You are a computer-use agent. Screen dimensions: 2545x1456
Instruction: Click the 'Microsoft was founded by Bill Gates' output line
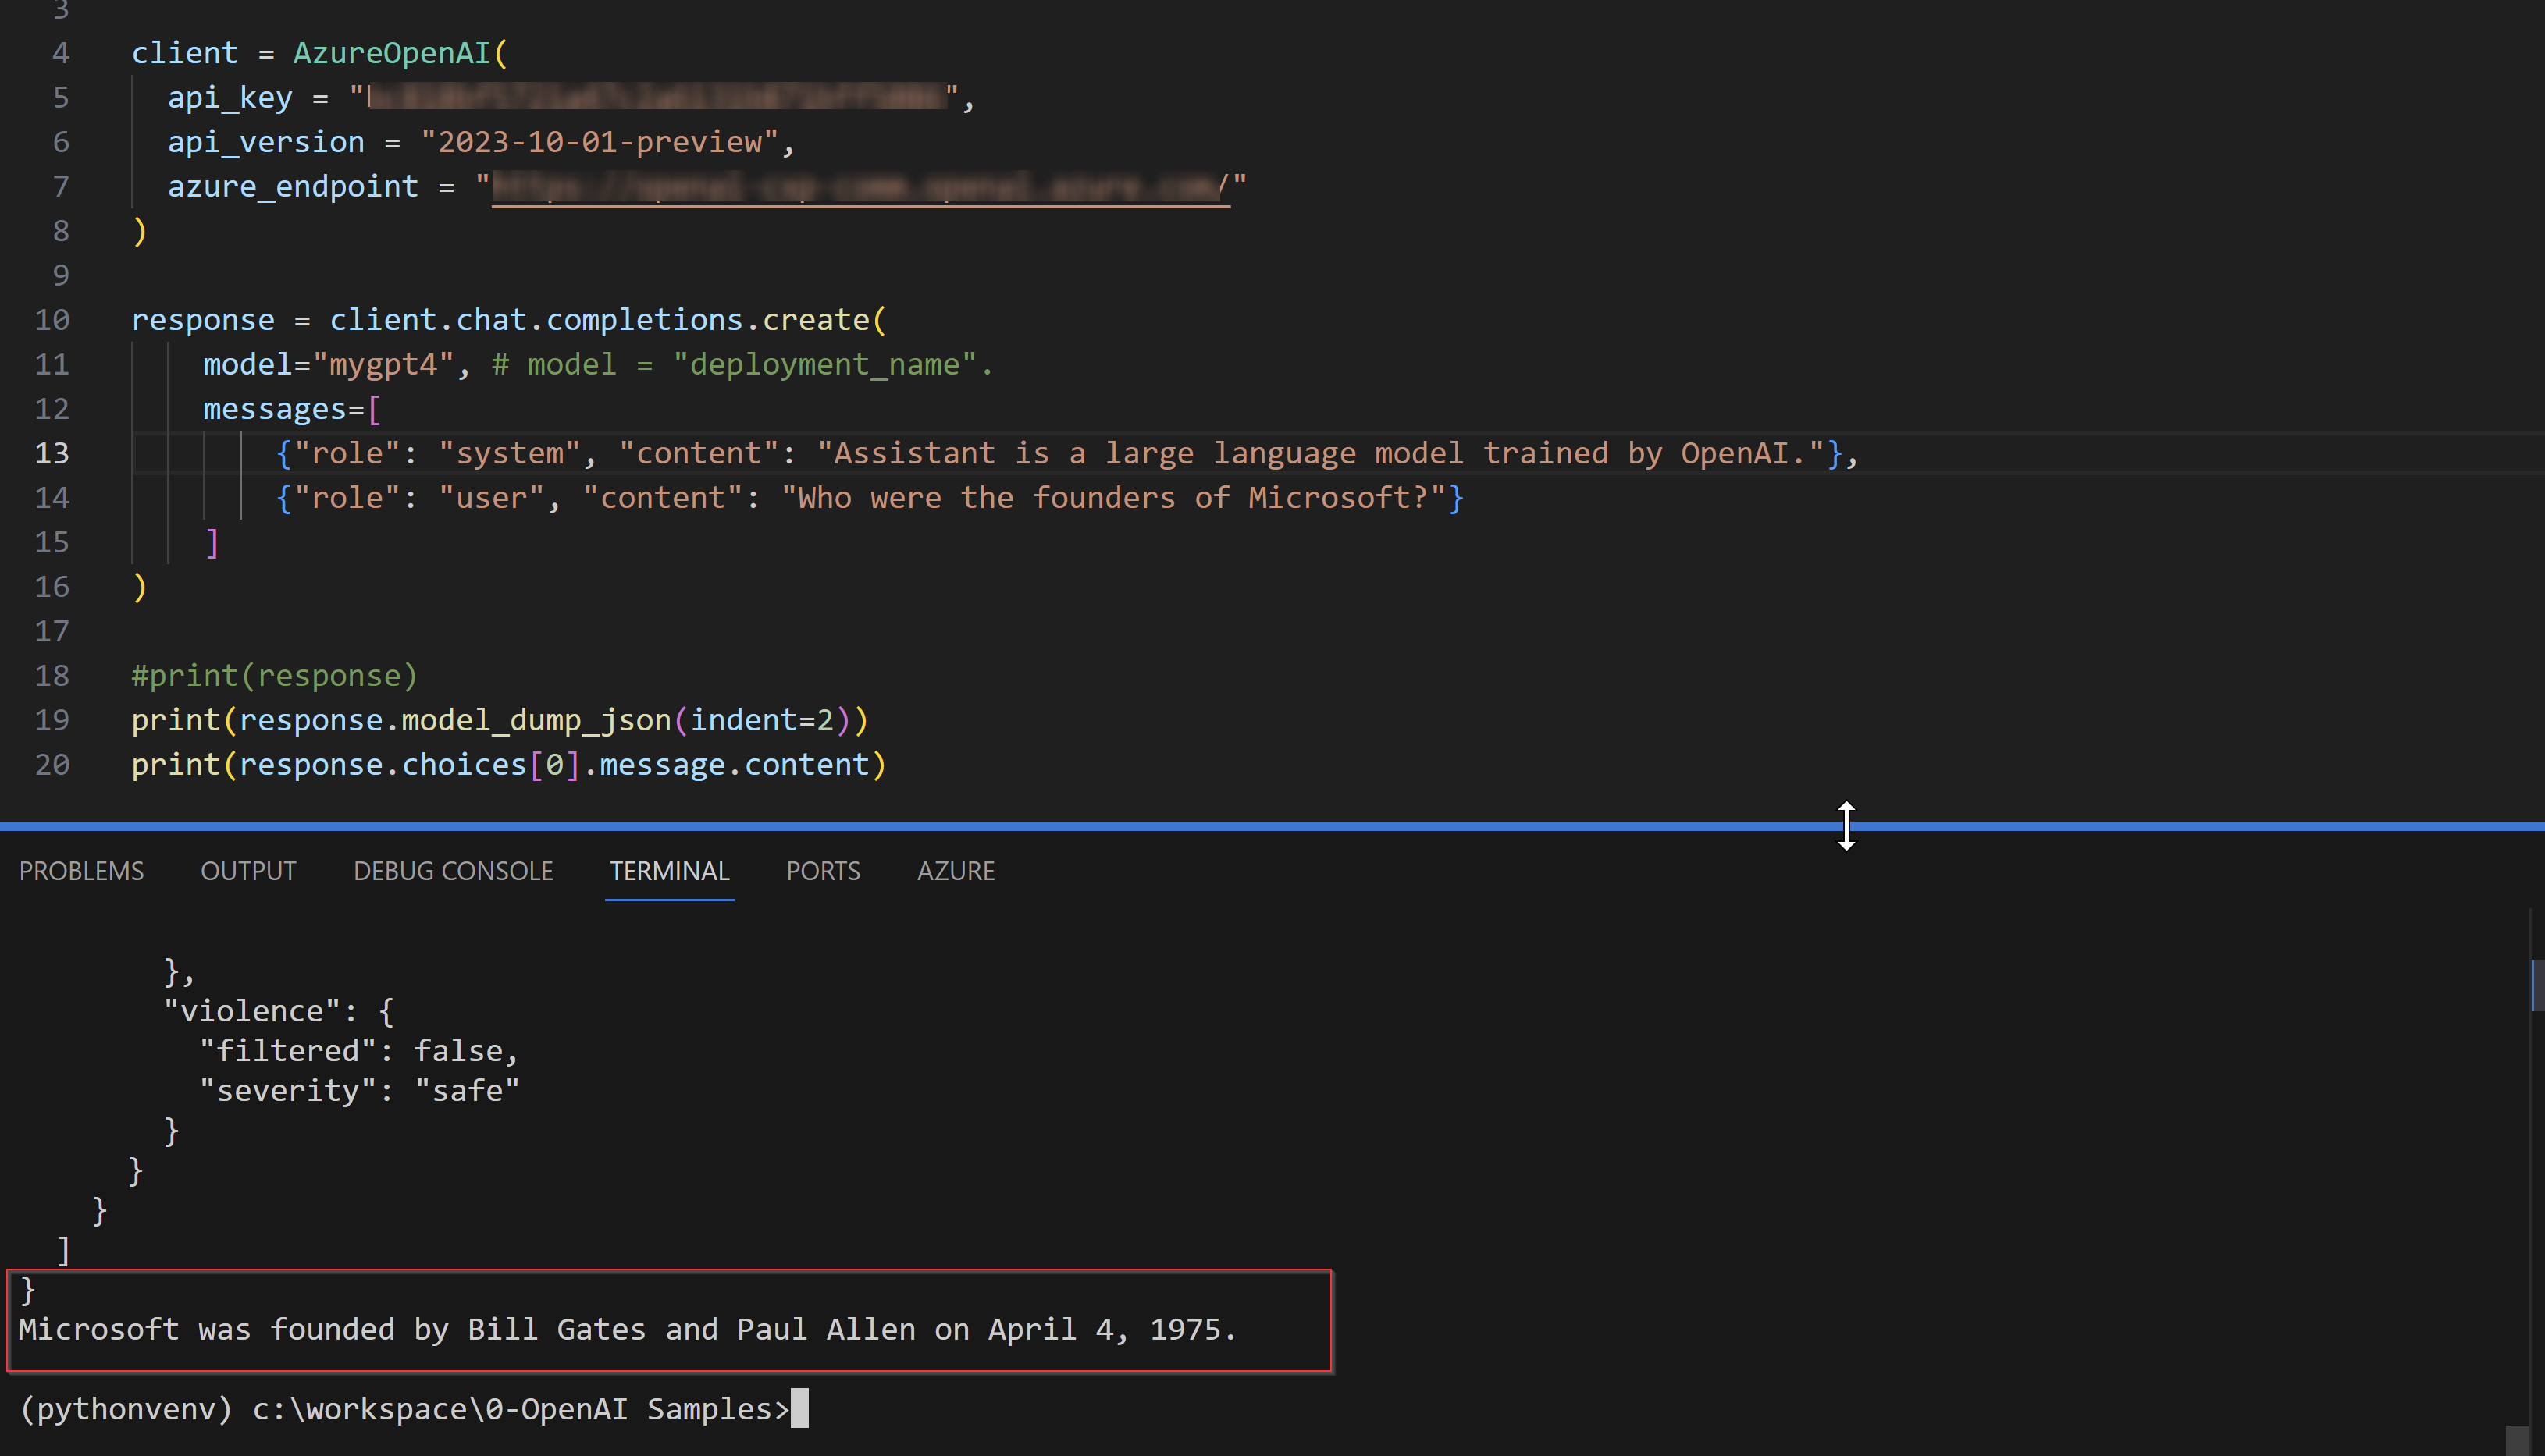click(628, 1330)
